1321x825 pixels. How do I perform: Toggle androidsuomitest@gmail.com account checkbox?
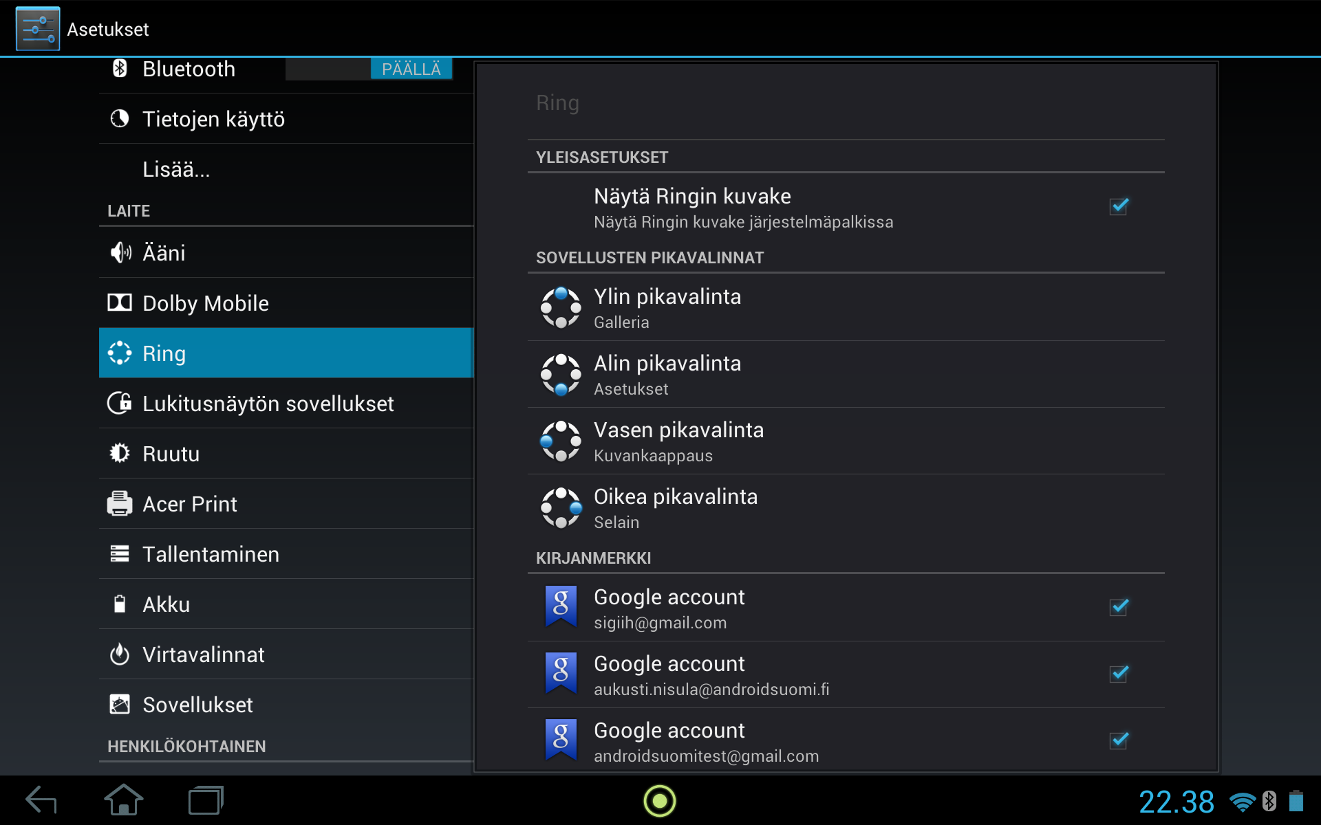click(x=1119, y=740)
